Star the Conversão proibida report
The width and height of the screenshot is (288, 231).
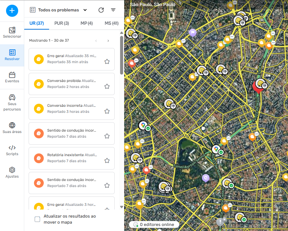tap(107, 86)
